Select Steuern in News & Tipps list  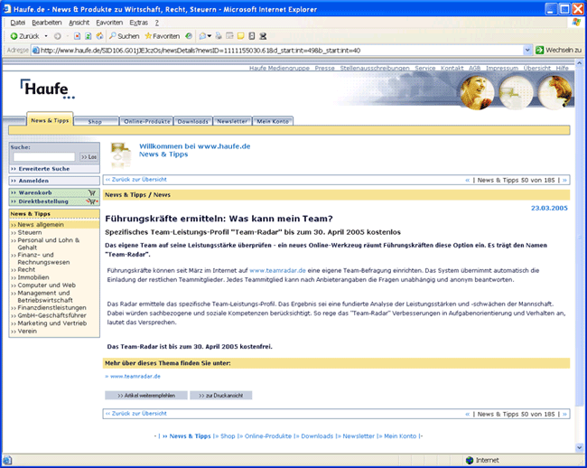(30, 232)
